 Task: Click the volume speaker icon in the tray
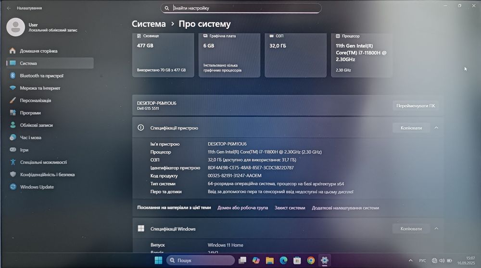coord(442,261)
